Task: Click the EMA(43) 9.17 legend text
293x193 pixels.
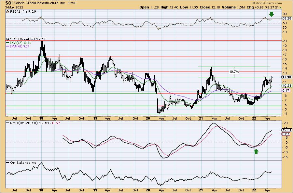Action: [19, 46]
